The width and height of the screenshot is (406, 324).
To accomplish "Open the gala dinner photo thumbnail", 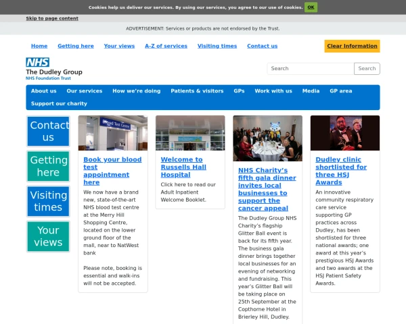I will point(267,138).
